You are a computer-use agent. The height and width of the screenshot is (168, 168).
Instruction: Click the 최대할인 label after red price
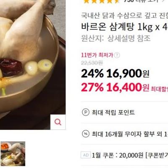[159, 89]
